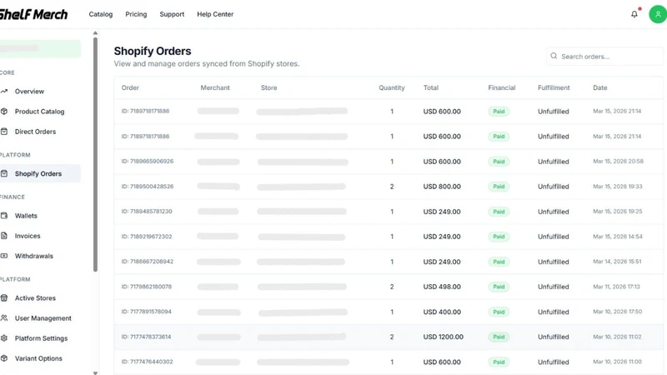The height and width of the screenshot is (375, 667).
Task: Open the notifications bell
Action: click(634, 14)
